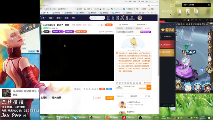Expand the 直播回看 chevron link
This screenshot has height=120, width=213.
coord(142,25)
